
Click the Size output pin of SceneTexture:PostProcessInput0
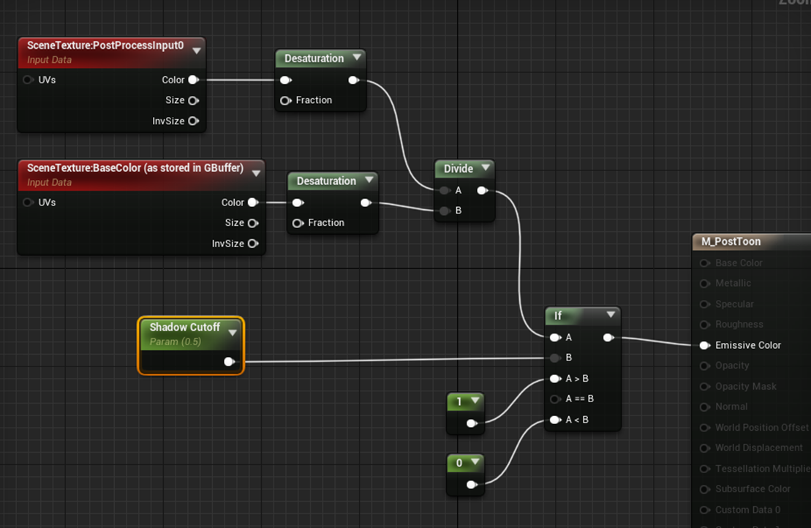click(194, 100)
